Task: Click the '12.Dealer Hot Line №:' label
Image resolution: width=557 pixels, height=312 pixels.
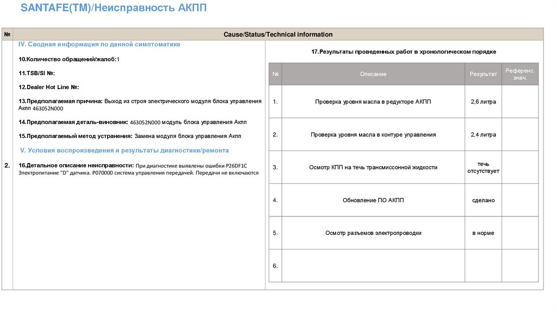Action: coord(48,87)
